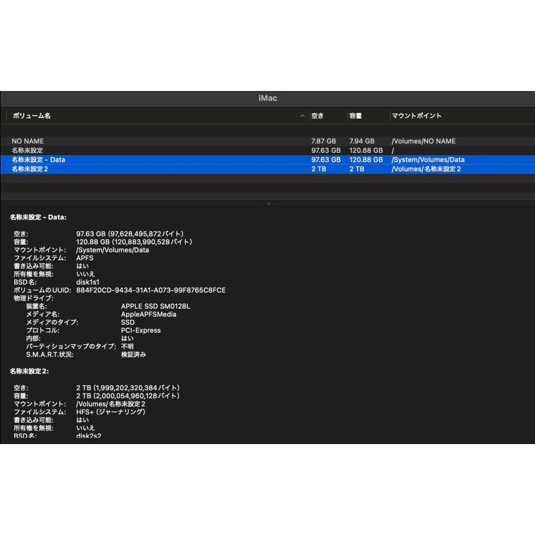Click the /Volumes/NO NAME mount point path
Viewport: 535px width, 535px height.
[x=423, y=141]
